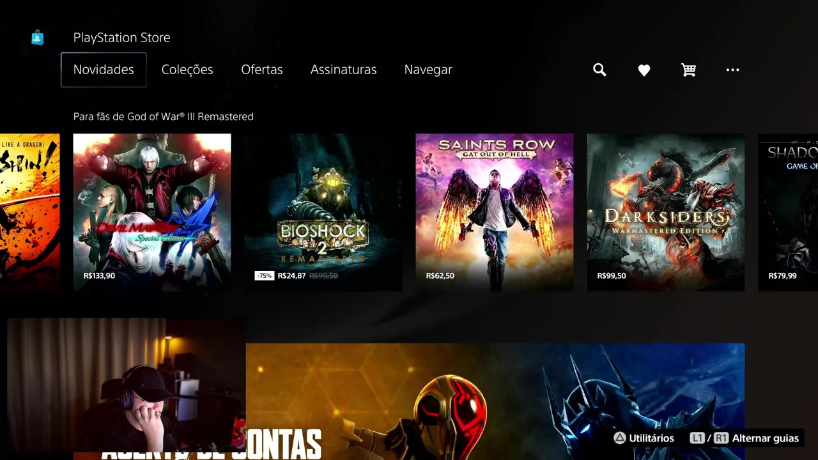Click the R1 button glyph
The image size is (818, 460).
[x=721, y=438]
